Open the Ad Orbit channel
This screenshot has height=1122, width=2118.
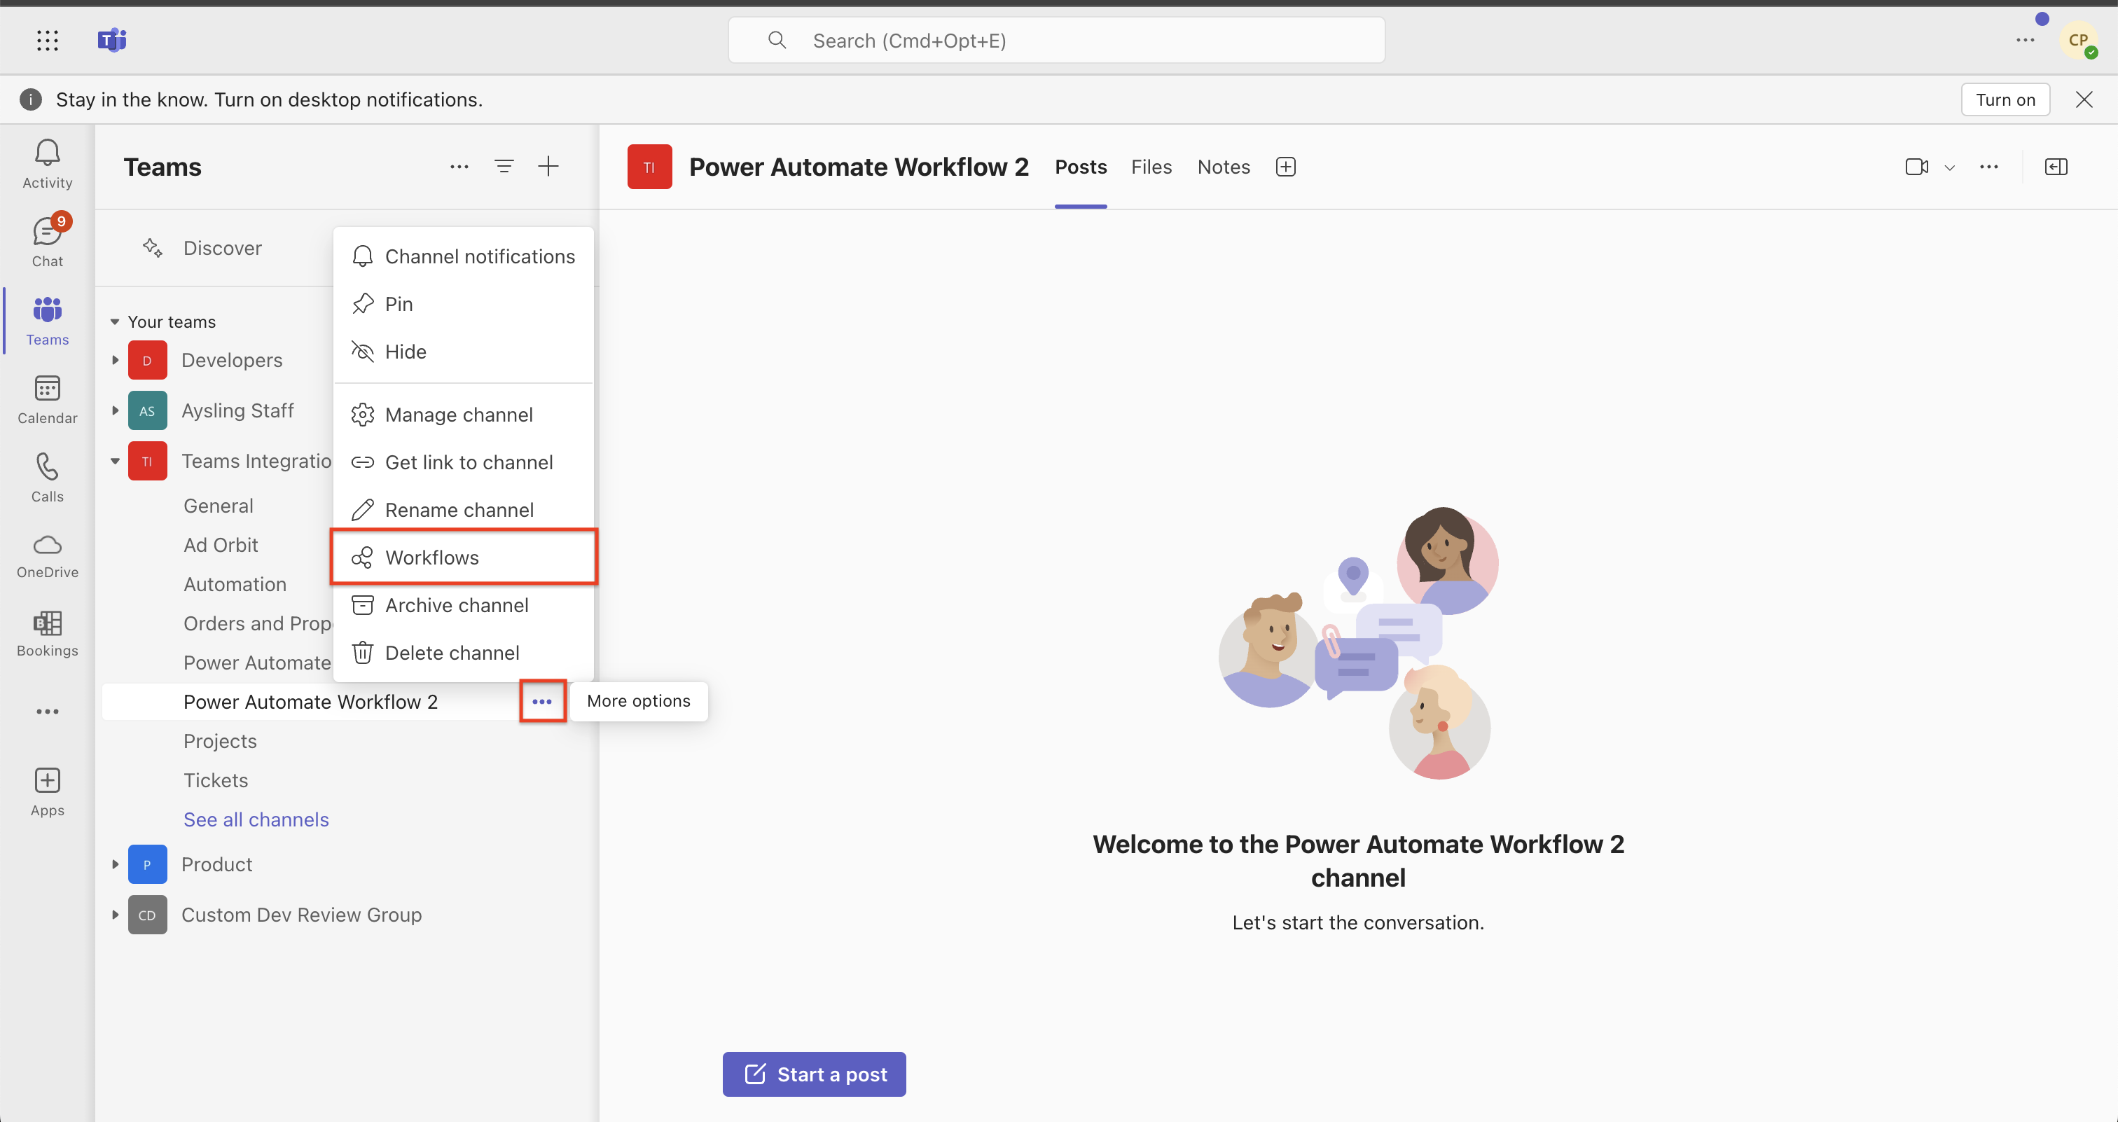click(x=221, y=545)
